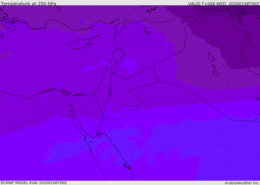The width and height of the screenshot is (260, 185).
Task: Click the 'ArabiaWeather Inc' credit text
Action: (242, 183)
